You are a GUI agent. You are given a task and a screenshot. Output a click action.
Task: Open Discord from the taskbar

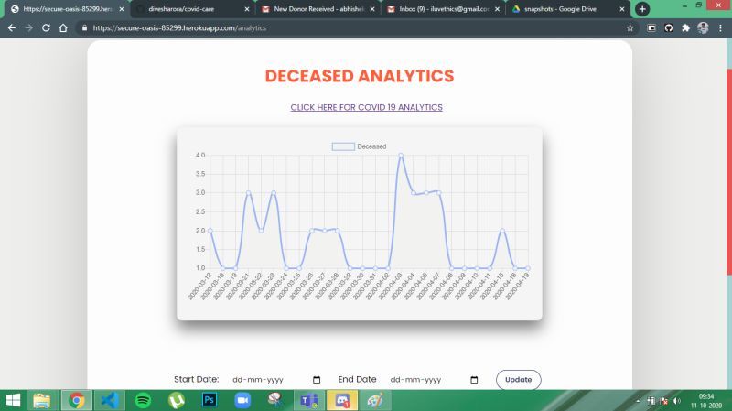342,400
